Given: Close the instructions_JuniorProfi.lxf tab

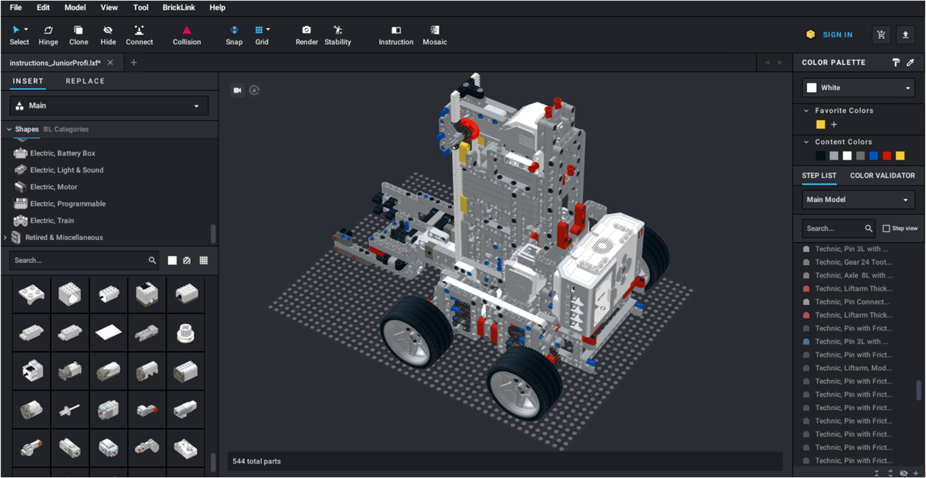Looking at the screenshot, I should (110, 62).
